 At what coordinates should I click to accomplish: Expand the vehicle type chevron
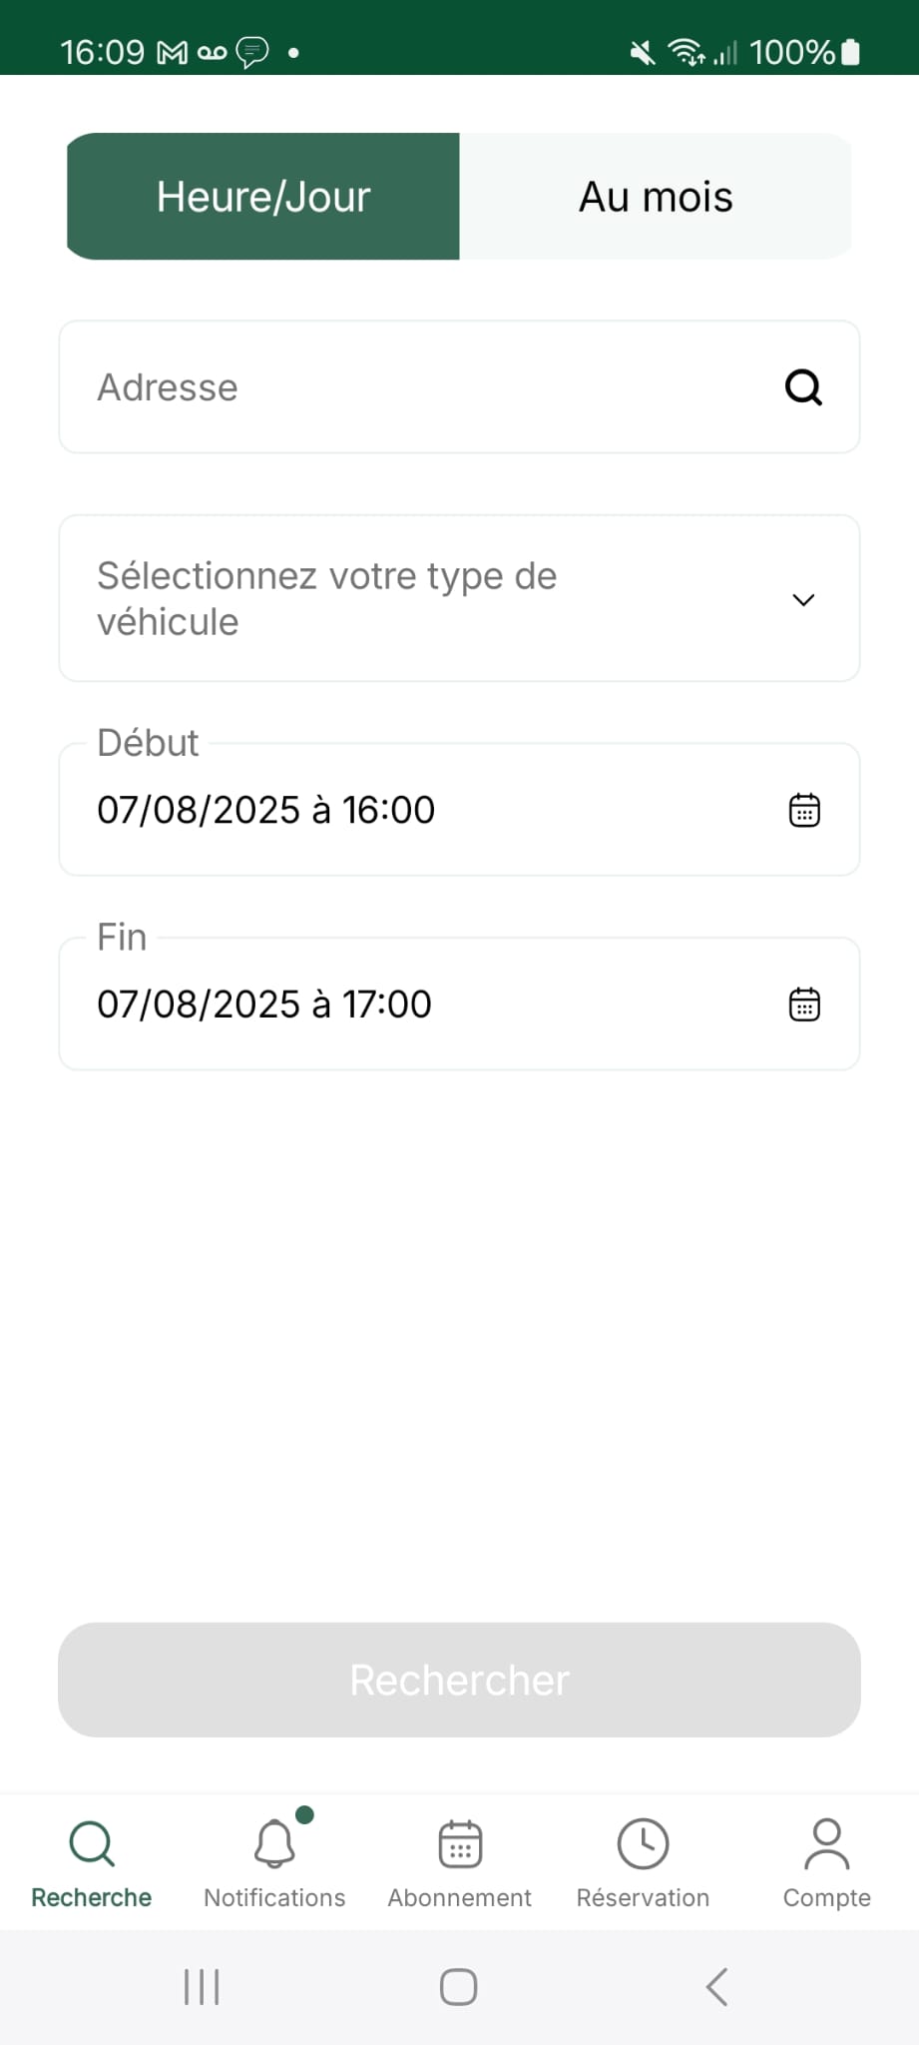pyautogui.click(x=803, y=599)
